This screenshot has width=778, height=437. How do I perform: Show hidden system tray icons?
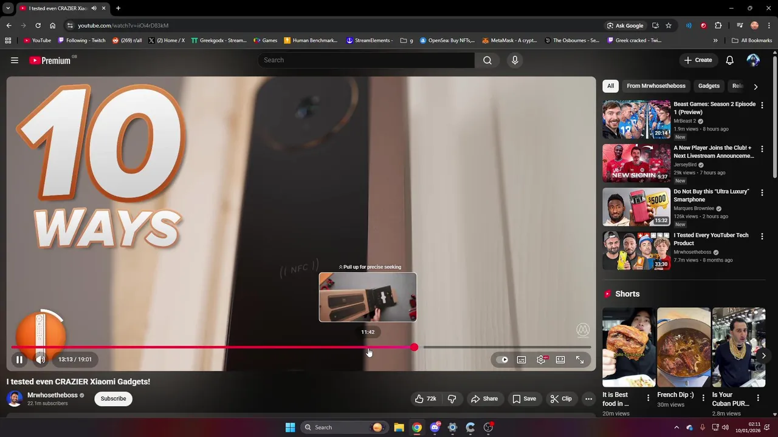click(676, 427)
